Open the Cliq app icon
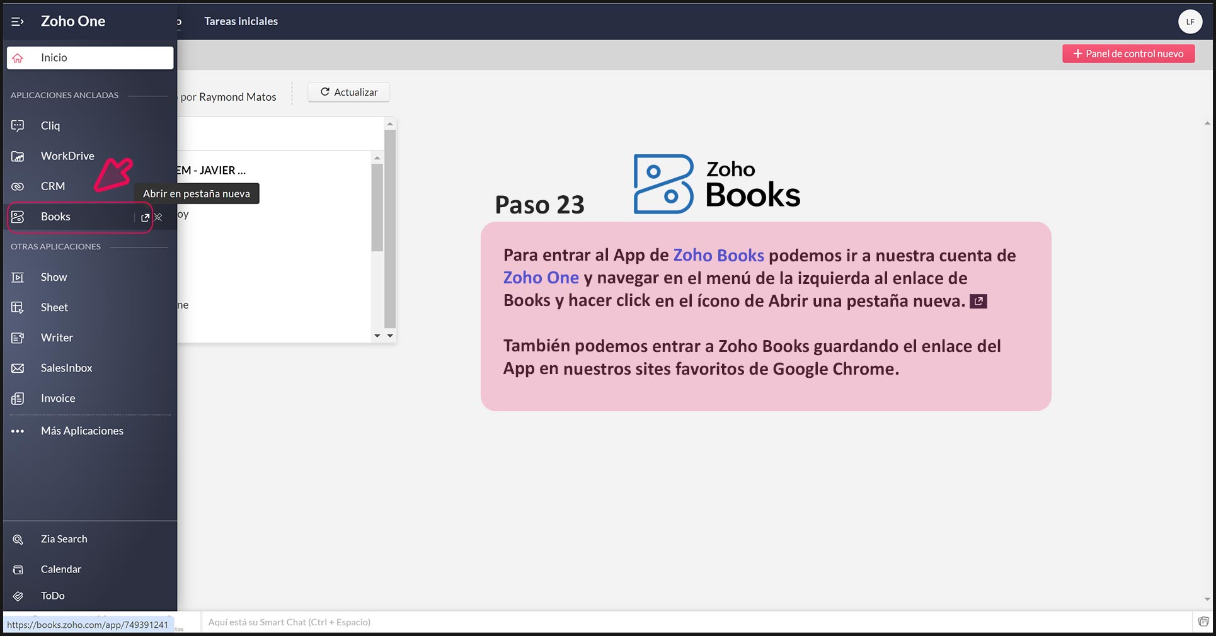The height and width of the screenshot is (636, 1216). click(x=18, y=126)
